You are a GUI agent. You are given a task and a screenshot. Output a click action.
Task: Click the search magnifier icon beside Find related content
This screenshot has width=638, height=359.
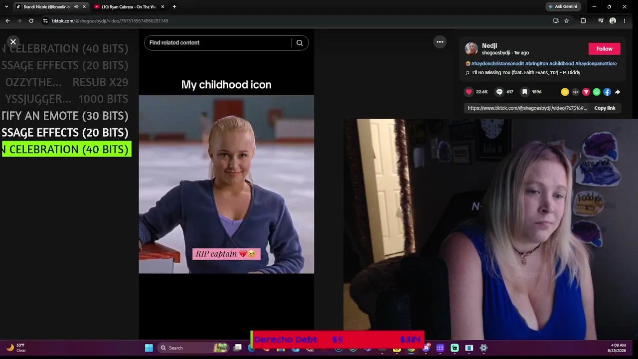300,43
